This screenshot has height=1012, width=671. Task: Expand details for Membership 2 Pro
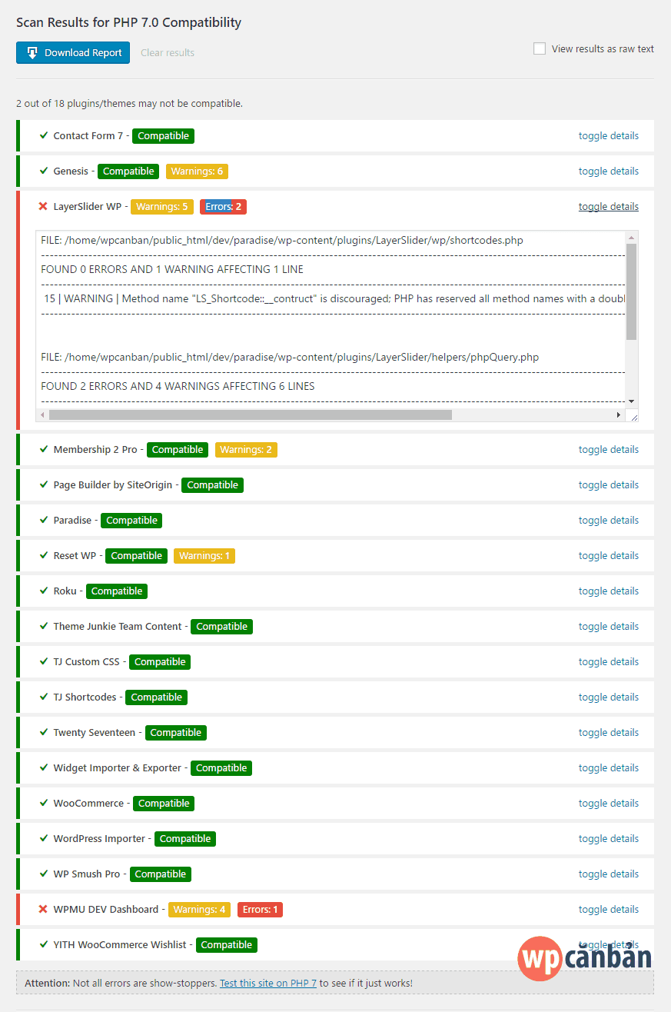click(x=608, y=449)
